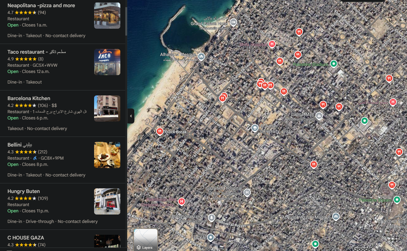
Task: Open the Taco restaurant listing title
Action: (x=37, y=52)
